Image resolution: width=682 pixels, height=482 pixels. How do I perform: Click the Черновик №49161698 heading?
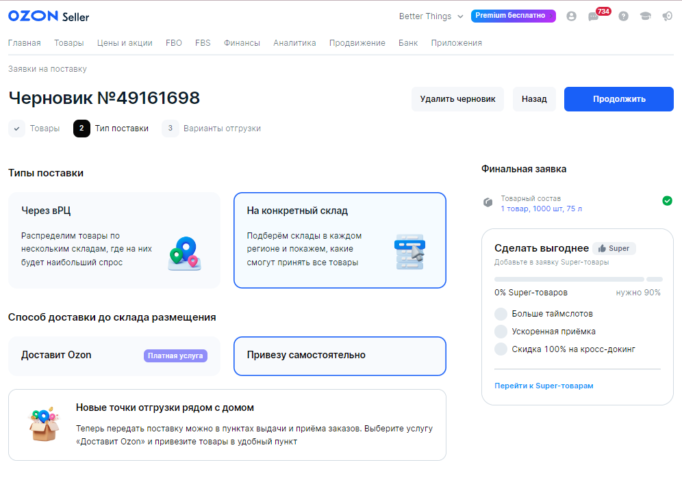(x=104, y=98)
